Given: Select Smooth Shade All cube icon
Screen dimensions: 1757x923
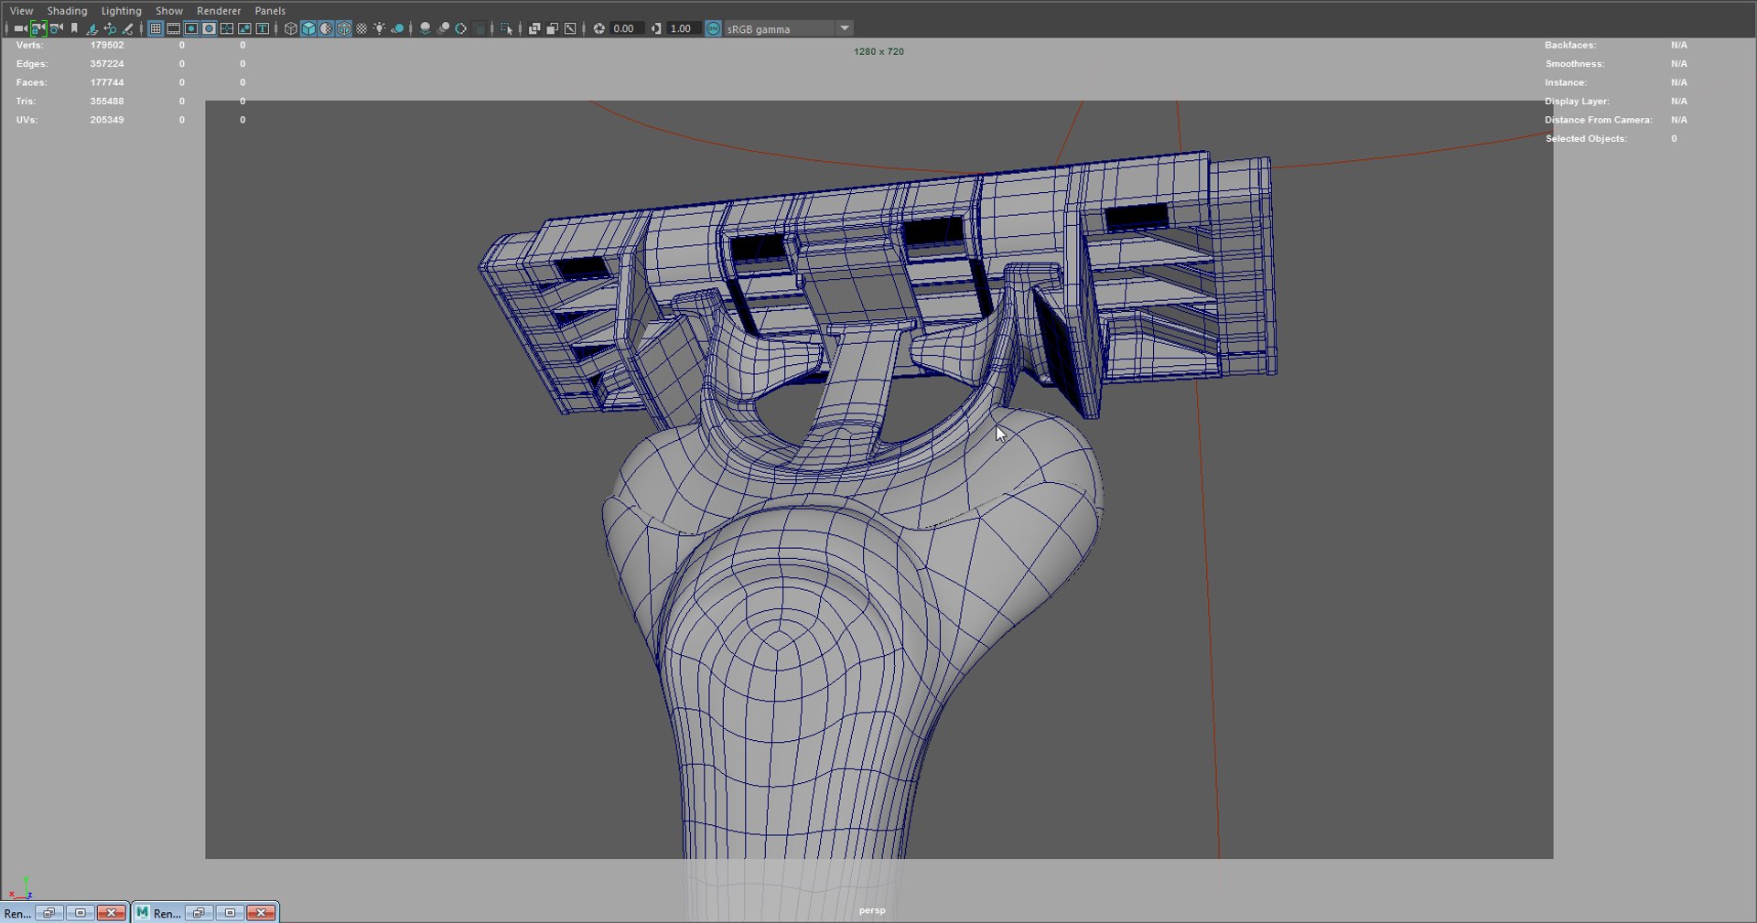Looking at the screenshot, I should (308, 28).
